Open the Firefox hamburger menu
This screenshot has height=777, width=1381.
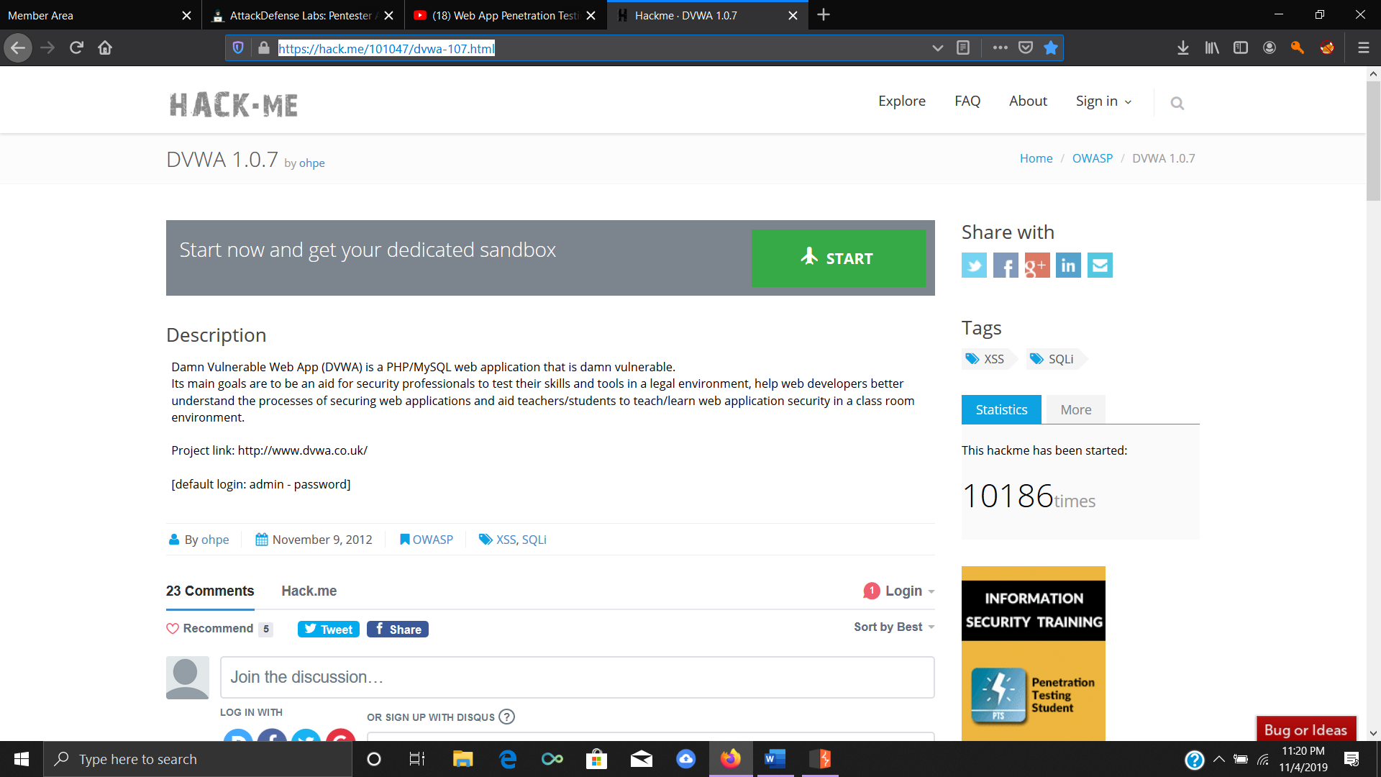point(1363,47)
